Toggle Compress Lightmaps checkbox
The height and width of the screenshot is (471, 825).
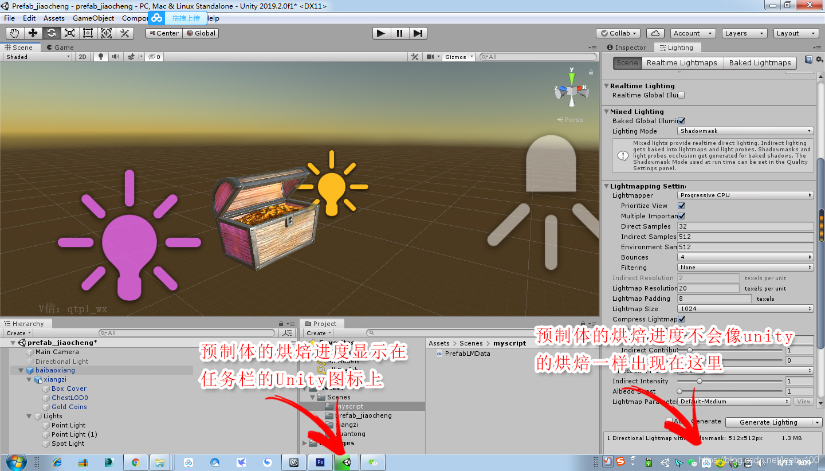click(682, 319)
